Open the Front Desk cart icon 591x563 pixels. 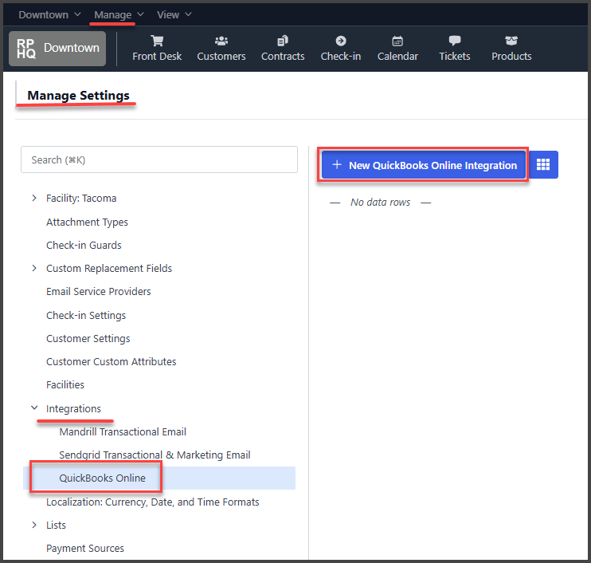[x=157, y=41]
